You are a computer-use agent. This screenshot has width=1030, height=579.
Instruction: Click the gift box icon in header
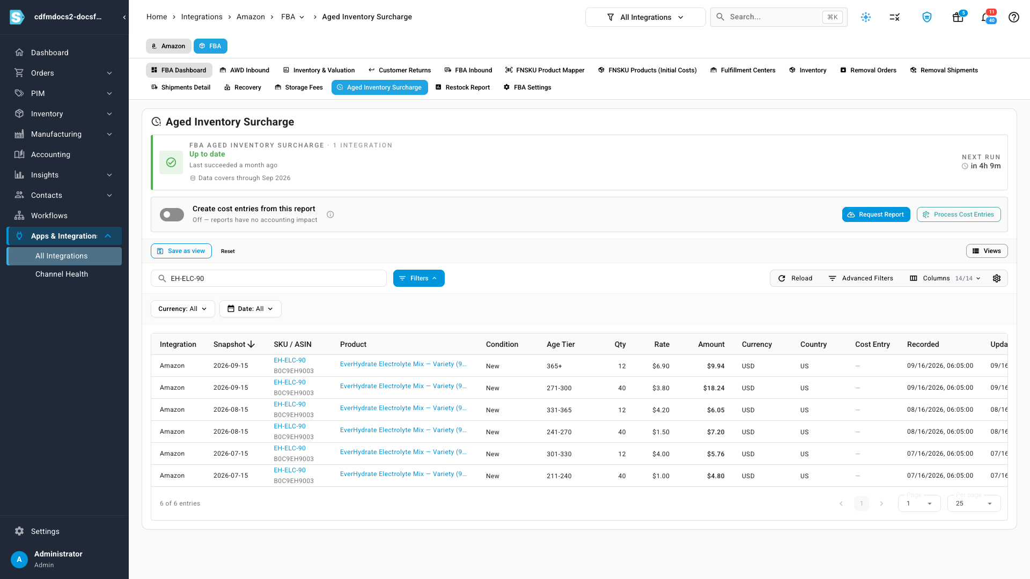958,17
